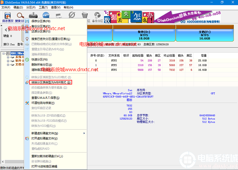Choose 还原分区表(F3) menu entry
This screenshot has width=238, height=170.
click(41, 32)
